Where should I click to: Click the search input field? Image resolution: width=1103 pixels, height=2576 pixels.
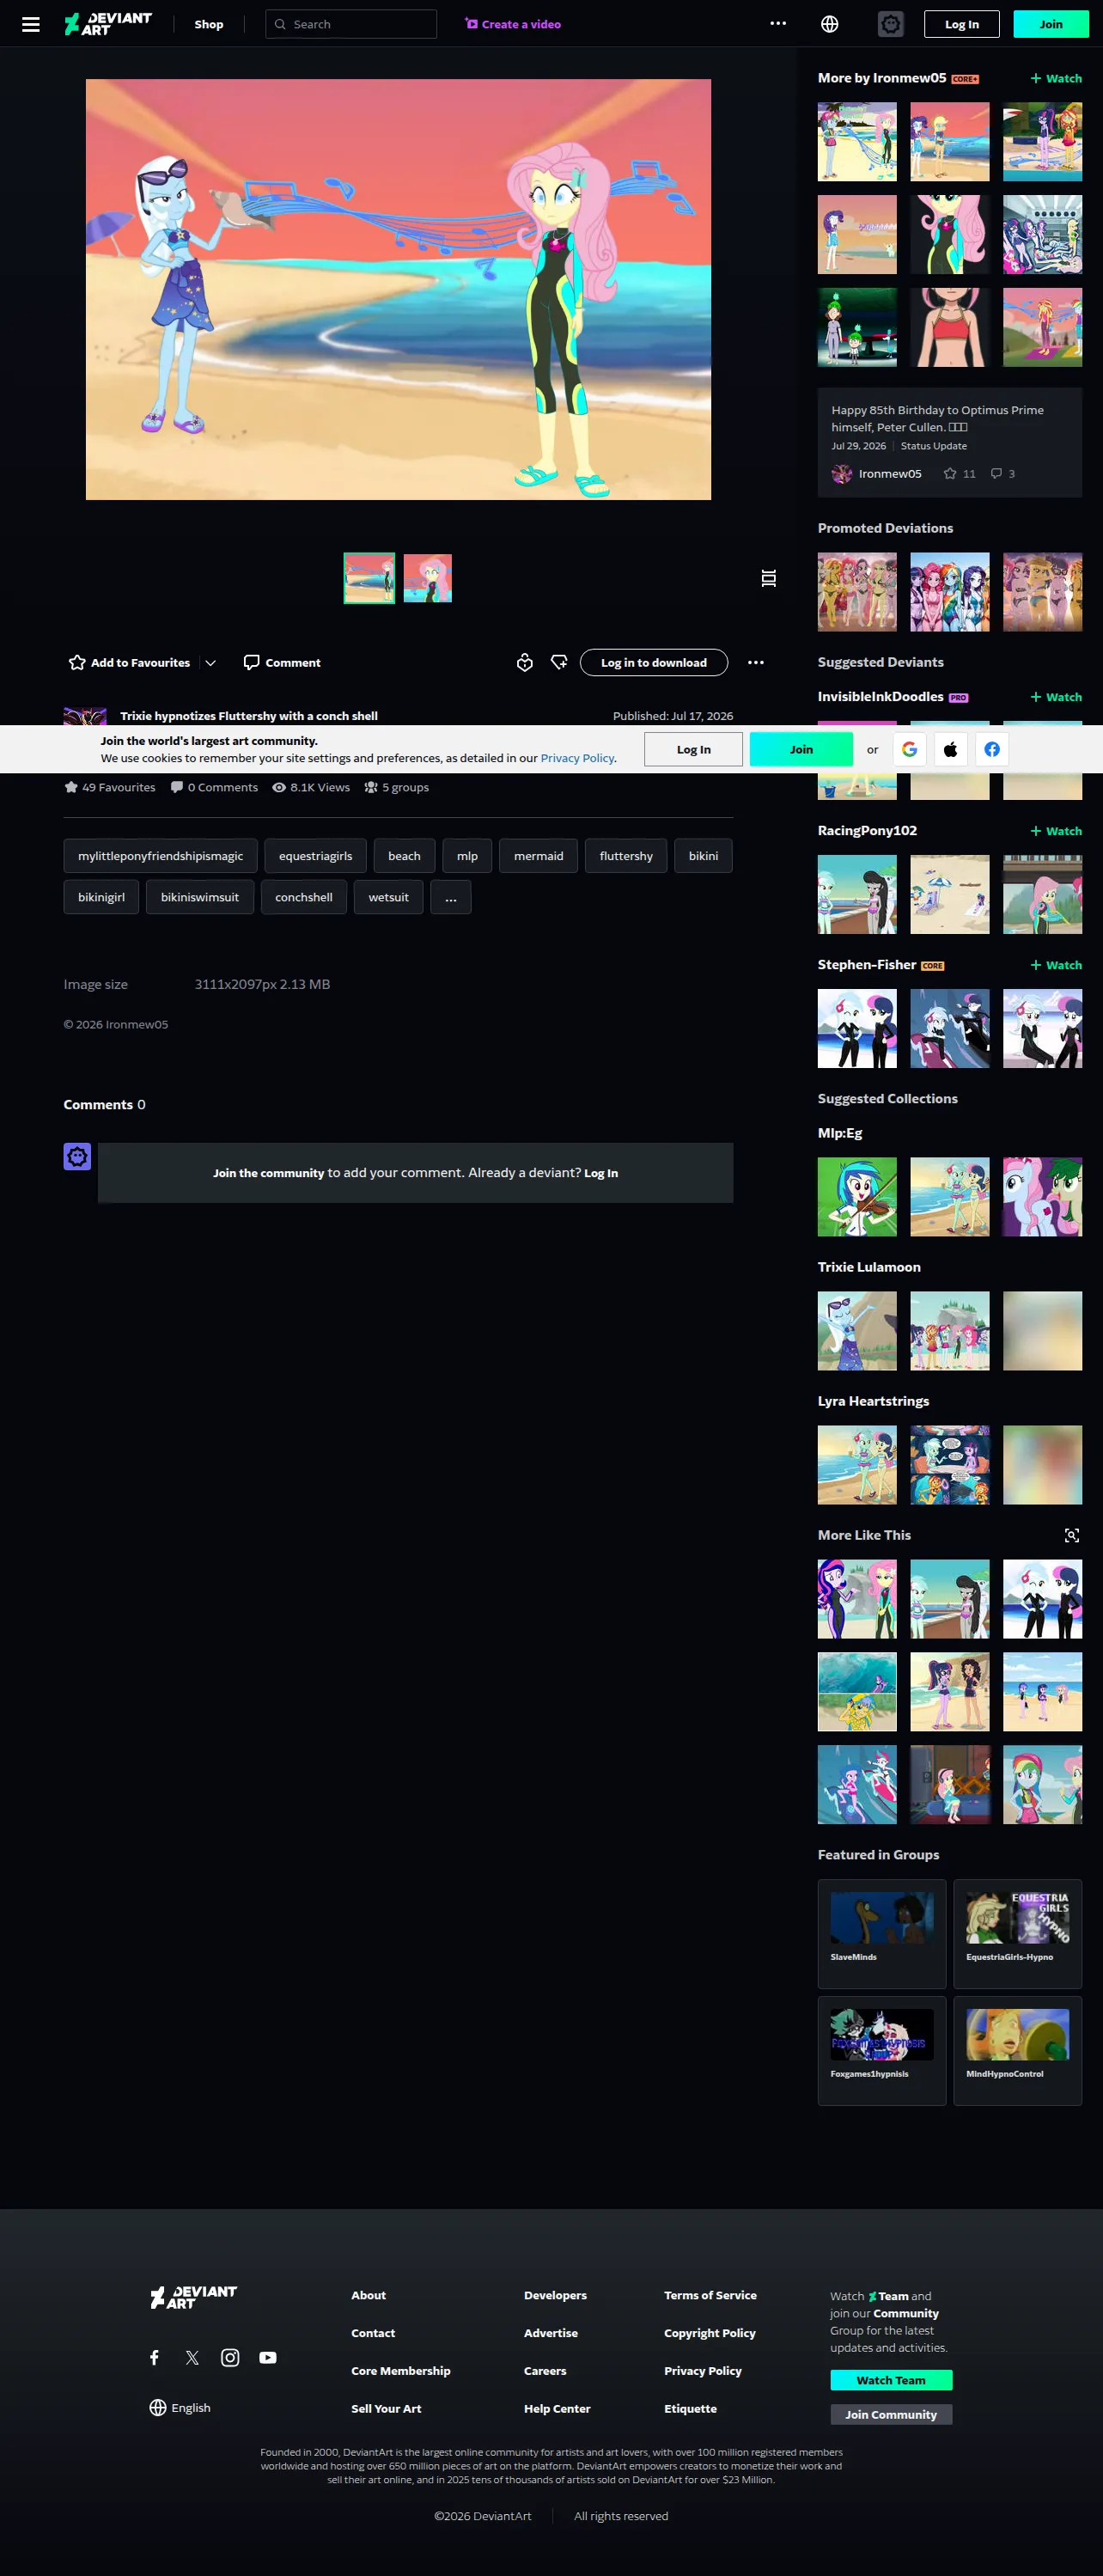click(x=351, y=24)
